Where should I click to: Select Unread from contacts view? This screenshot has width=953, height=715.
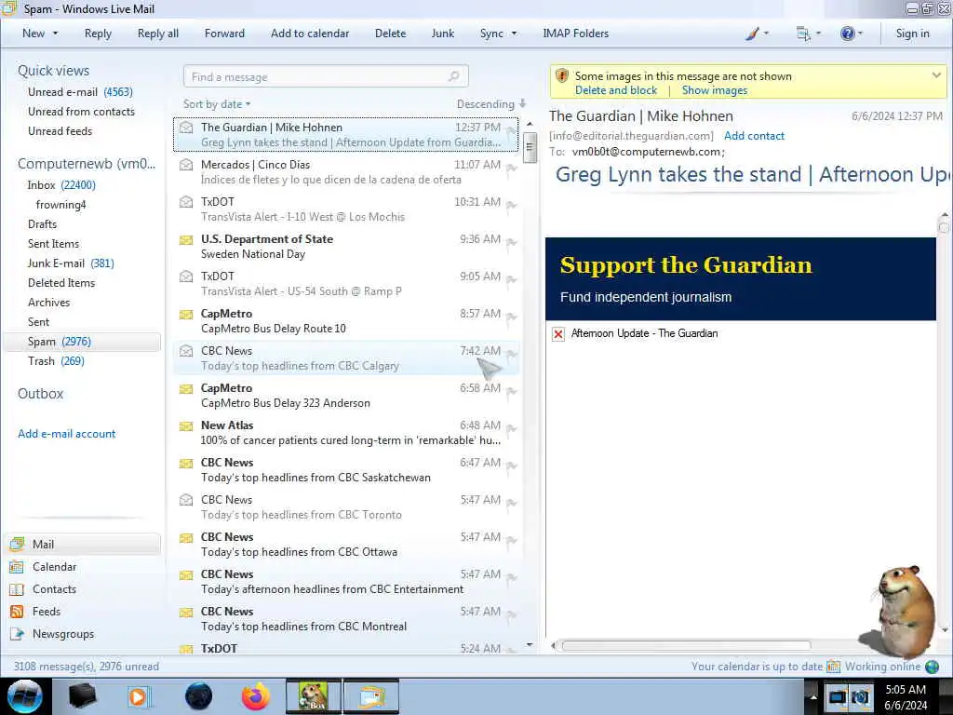[82, 112]
